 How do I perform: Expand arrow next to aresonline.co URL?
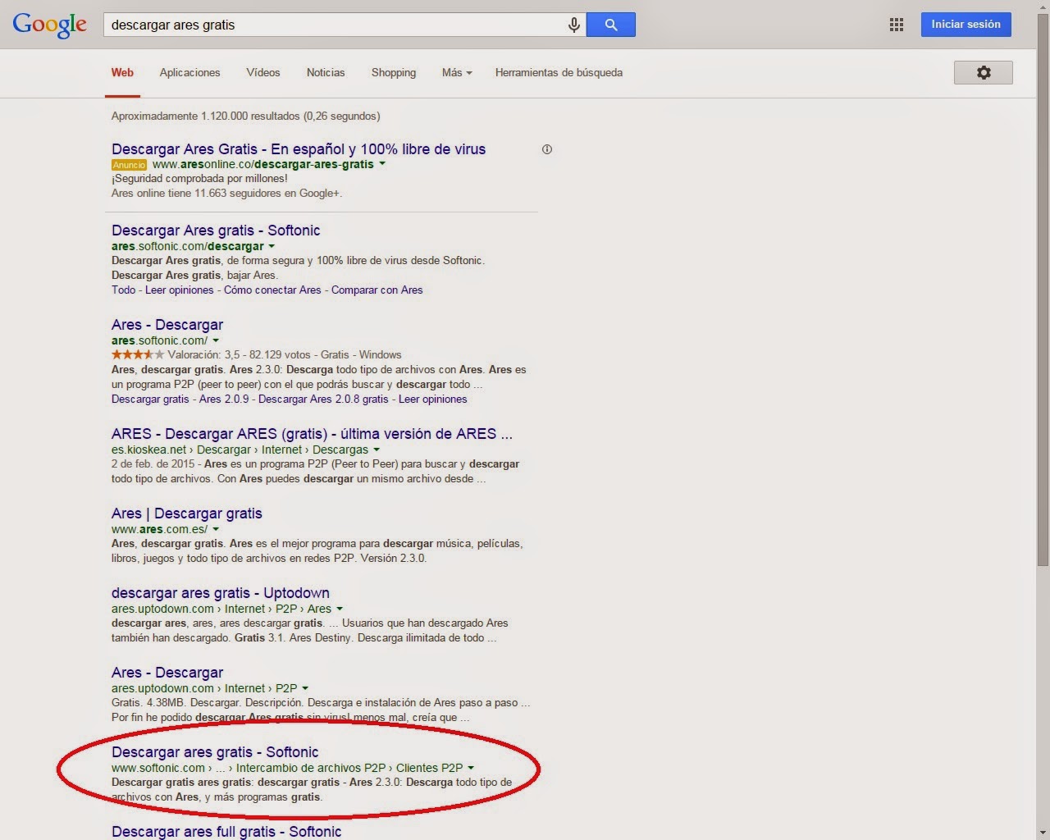(382, 164)
